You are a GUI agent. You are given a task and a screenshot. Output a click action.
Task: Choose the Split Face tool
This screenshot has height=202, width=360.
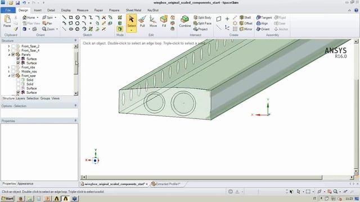point(202,24)
